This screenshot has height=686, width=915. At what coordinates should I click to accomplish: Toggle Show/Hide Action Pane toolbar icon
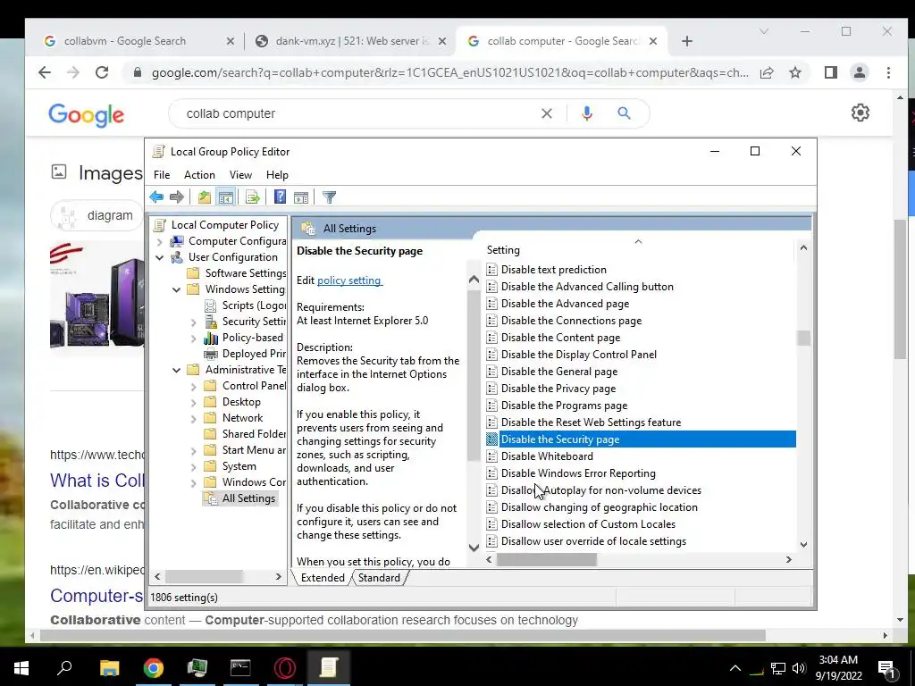[x=301, y=197]
